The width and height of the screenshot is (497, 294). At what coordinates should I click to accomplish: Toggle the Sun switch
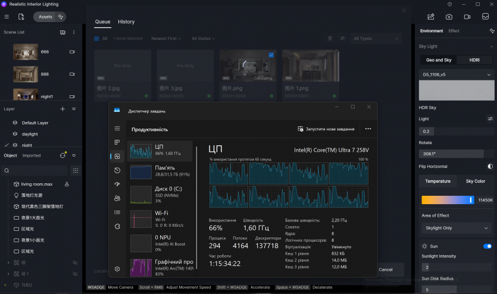pos(487,246)
